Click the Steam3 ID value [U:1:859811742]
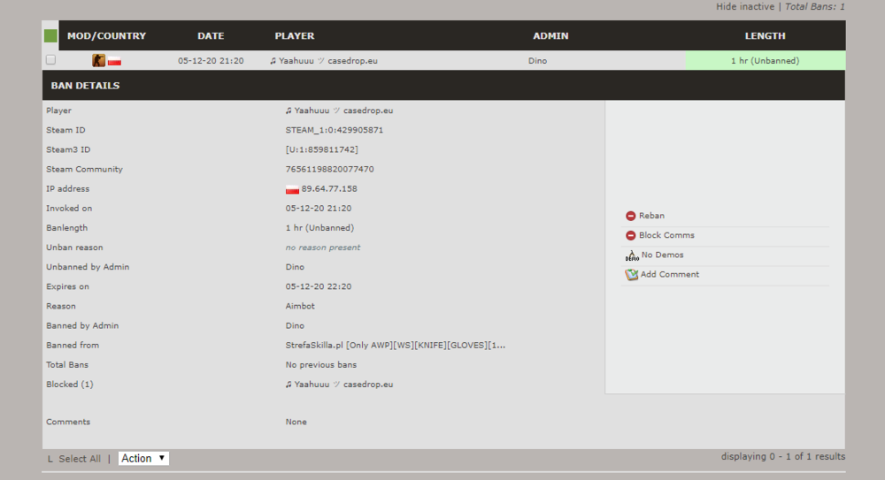Image resolution: width=885 pixels, height=480 pixels. pyautogui.click(x=322, y=149)
